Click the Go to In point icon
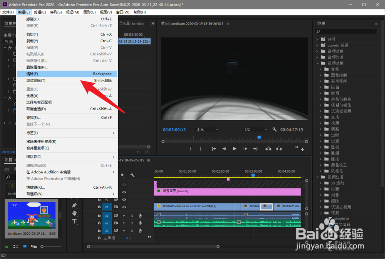 pos(214,148)
